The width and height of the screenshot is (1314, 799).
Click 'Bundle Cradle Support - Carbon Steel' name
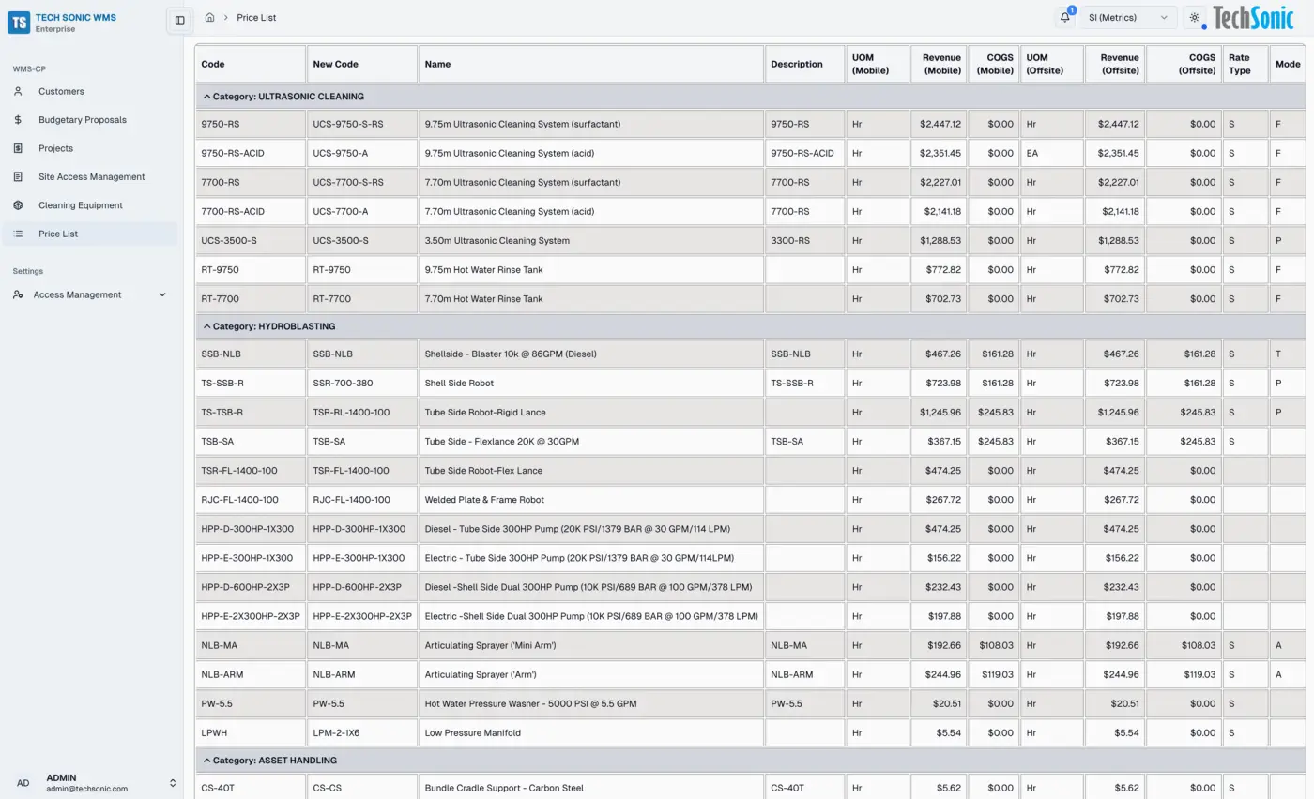591,787
